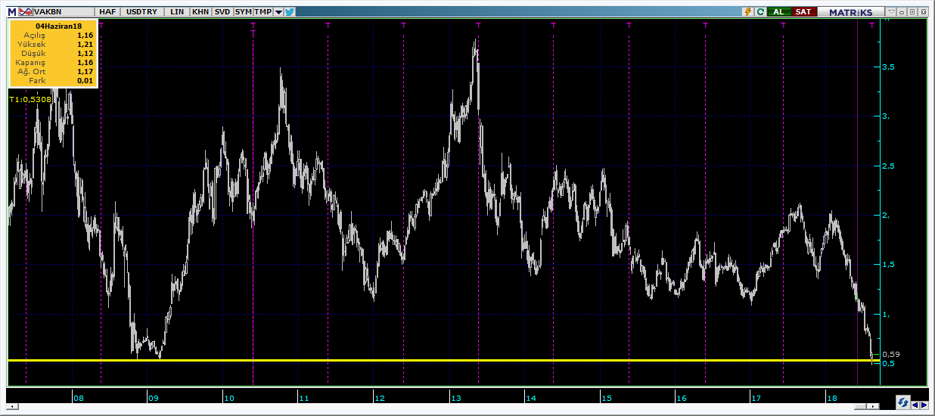The width and height of the screenshot is (935, 416).
Task: Click the SVD toolbar button
Action: (x=222, y=12)
